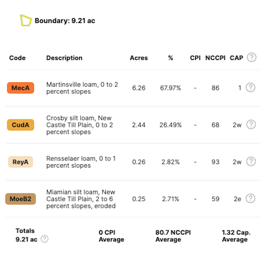Select the yellow CudA soil code badge
Screen dimensions: 265x270
20,125
